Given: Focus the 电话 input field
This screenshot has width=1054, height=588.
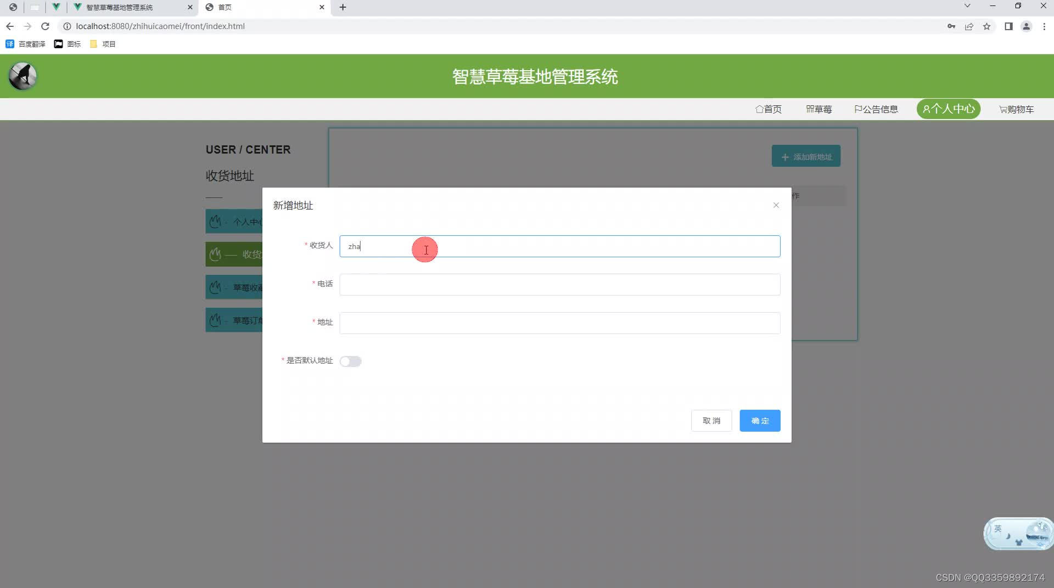Looking at the screenshot, I should tap(559, 285).
